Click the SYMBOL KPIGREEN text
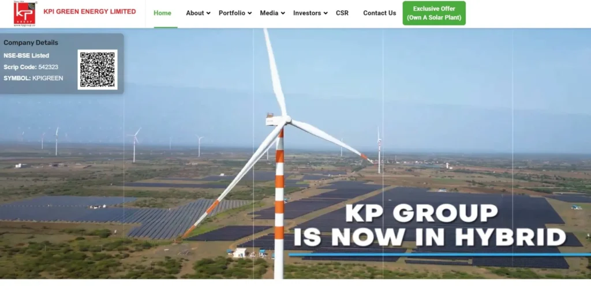Screen dimensions: 591x290 [33, 78]
